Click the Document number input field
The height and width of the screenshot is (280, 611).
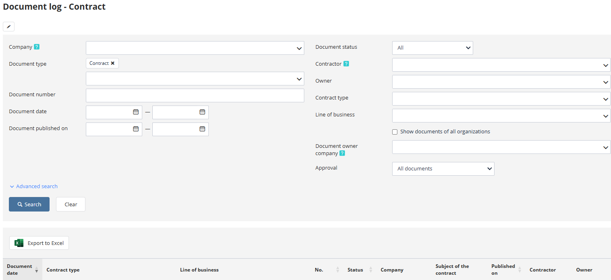195,95
